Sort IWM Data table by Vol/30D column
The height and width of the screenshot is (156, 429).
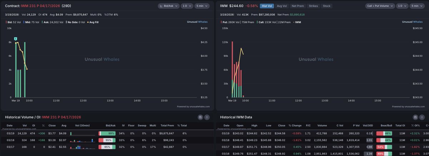(x=368, y=126)
